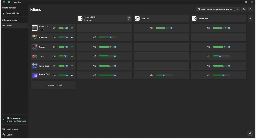This screenshot has height=139, width=256.
Task: Expand the hamburger navigation menu
Action: pyautogui.click(x=4, y=2)
